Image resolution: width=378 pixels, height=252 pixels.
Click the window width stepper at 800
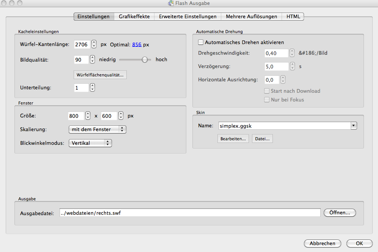(x=88, y=116)
